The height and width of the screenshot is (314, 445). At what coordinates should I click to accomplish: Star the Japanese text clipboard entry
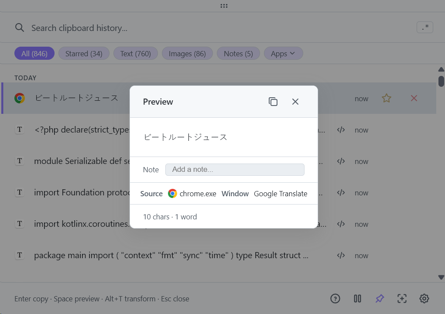[386, 99]
